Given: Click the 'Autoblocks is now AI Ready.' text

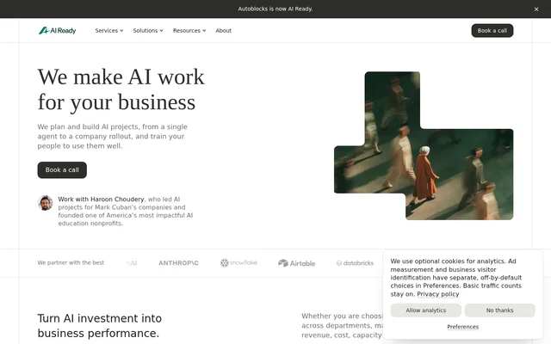Looking at the screenshot, I should point(275,9).
